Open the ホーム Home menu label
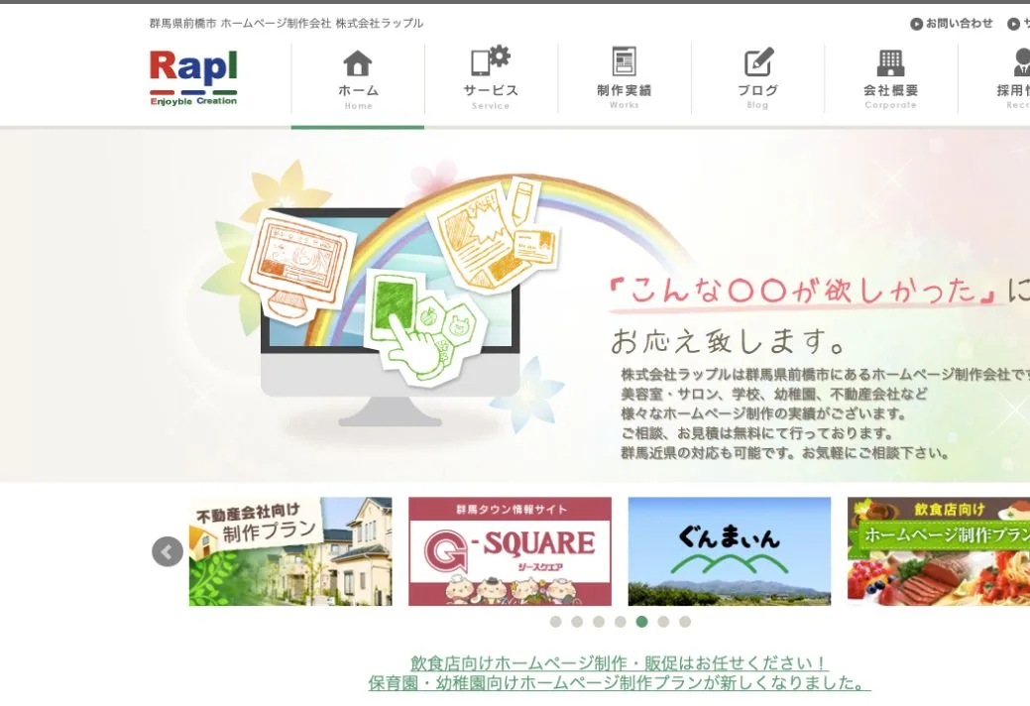Viewport: 1030px width, 706px height. tap(358, 96)
